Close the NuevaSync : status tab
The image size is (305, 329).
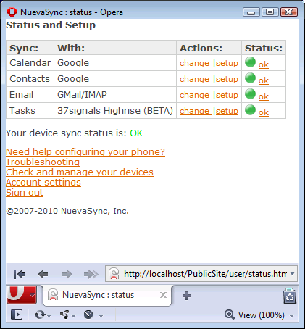coord(163,295)
